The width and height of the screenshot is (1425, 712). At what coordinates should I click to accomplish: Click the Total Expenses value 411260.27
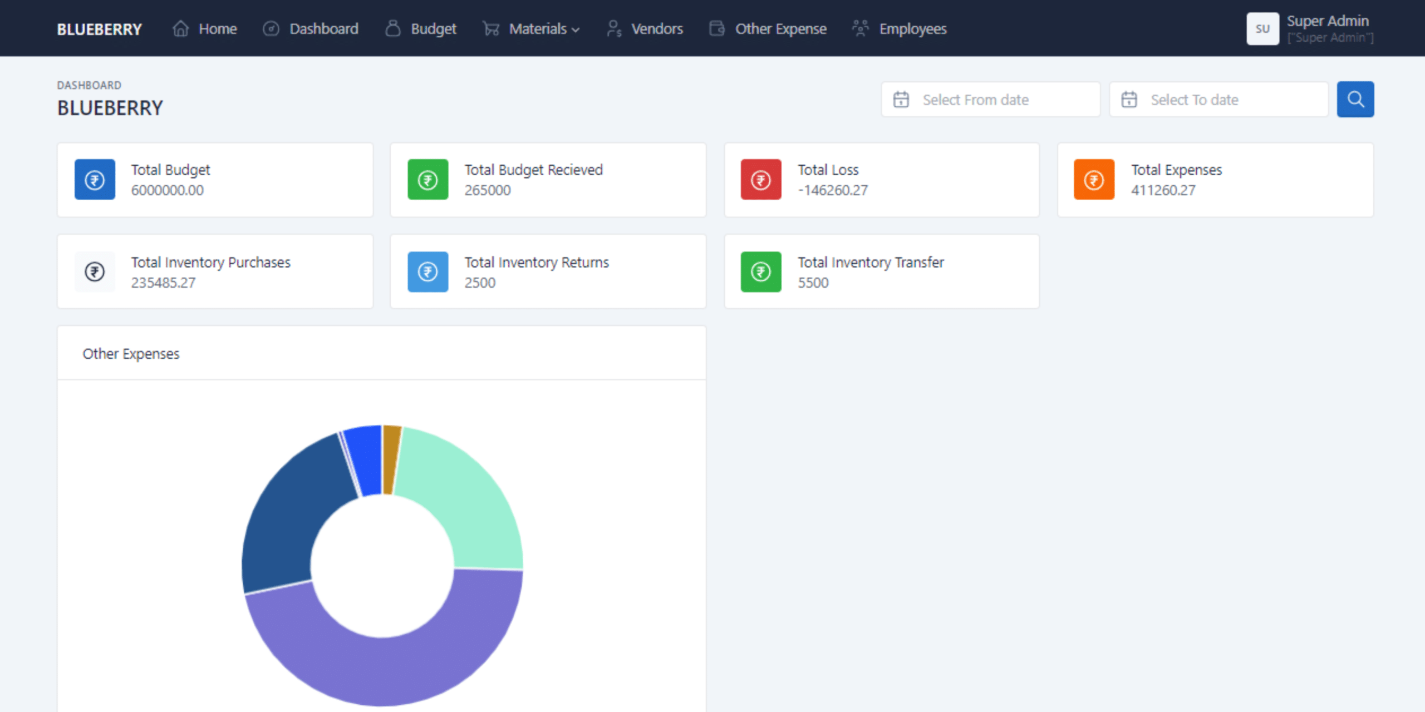click(1163, 190)
